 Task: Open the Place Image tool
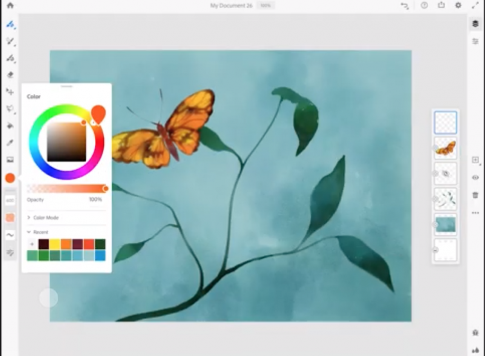tap(10, 160)
